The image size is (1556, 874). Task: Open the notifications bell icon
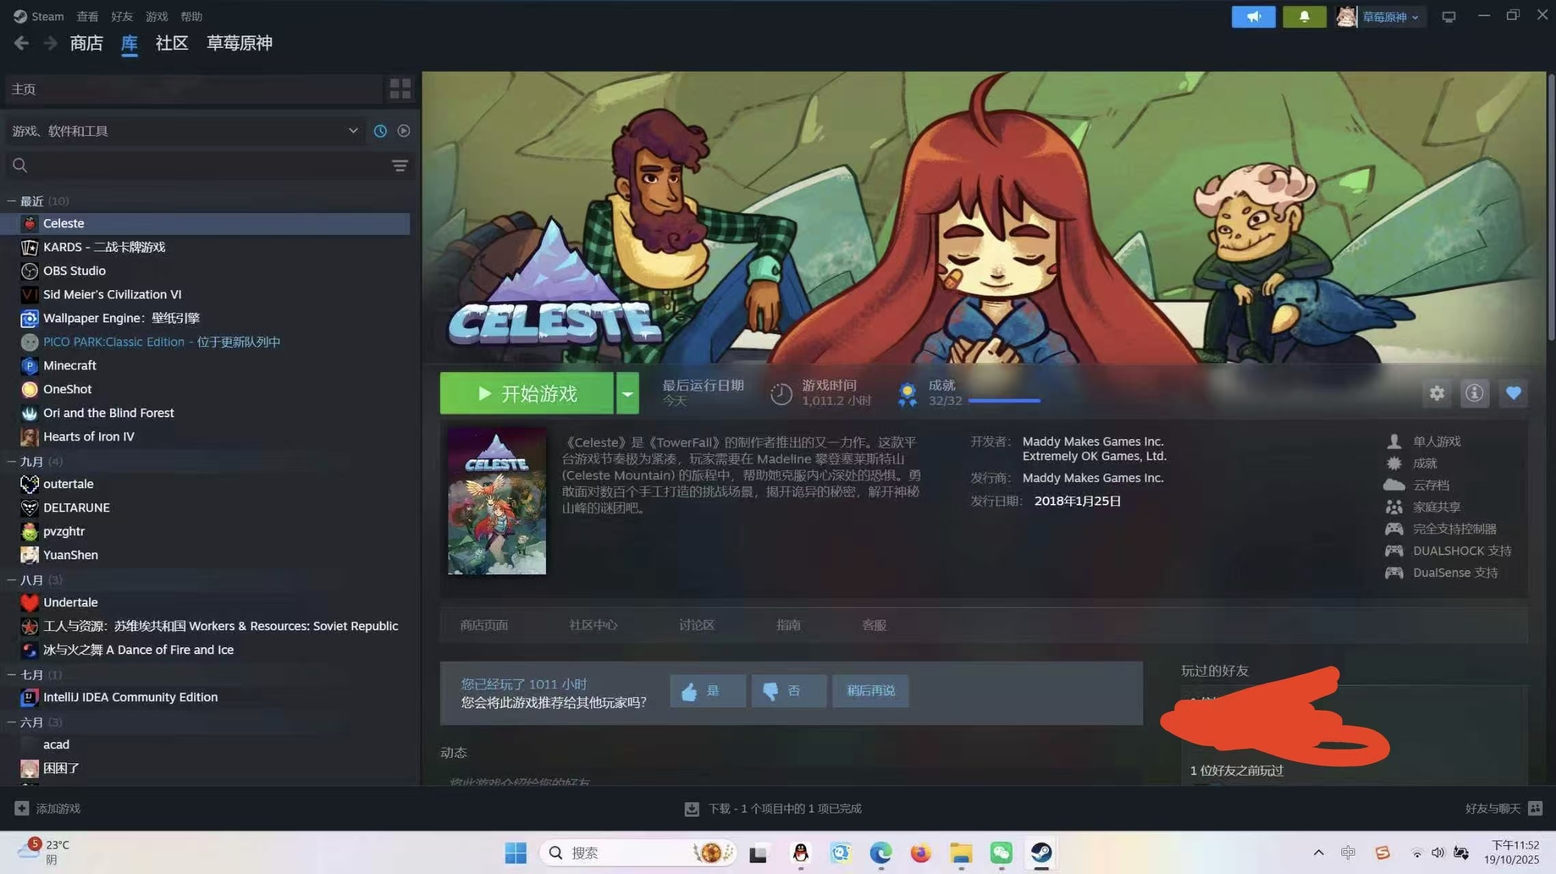[x=1304, y=16]
